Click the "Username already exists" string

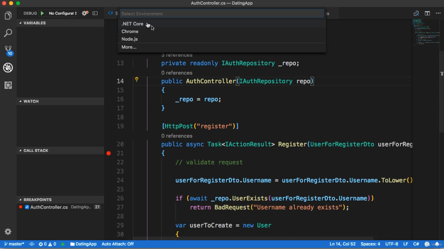[297, 207]
